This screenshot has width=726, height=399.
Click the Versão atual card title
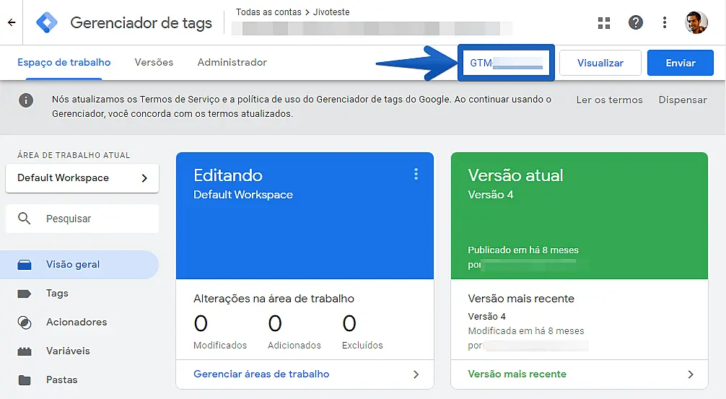click(x=515, y=175)
